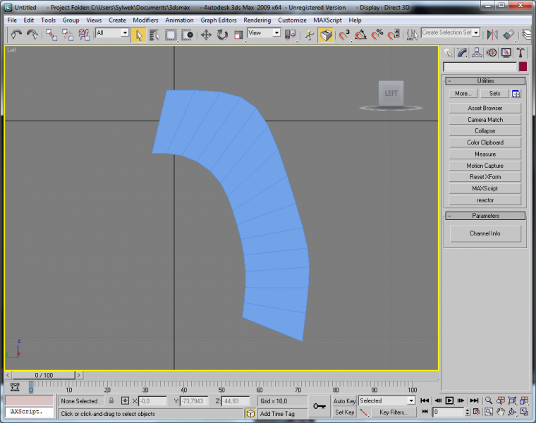Open the Motion panel wheel icon
This screenshot has height=423, width=536.
click(492, 53)
